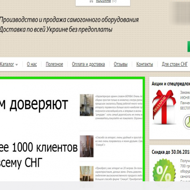Image resolution: width=190 pixels, height=190 pixels.
Task: Open Для стран СНГ link
Action: point(174,64)
